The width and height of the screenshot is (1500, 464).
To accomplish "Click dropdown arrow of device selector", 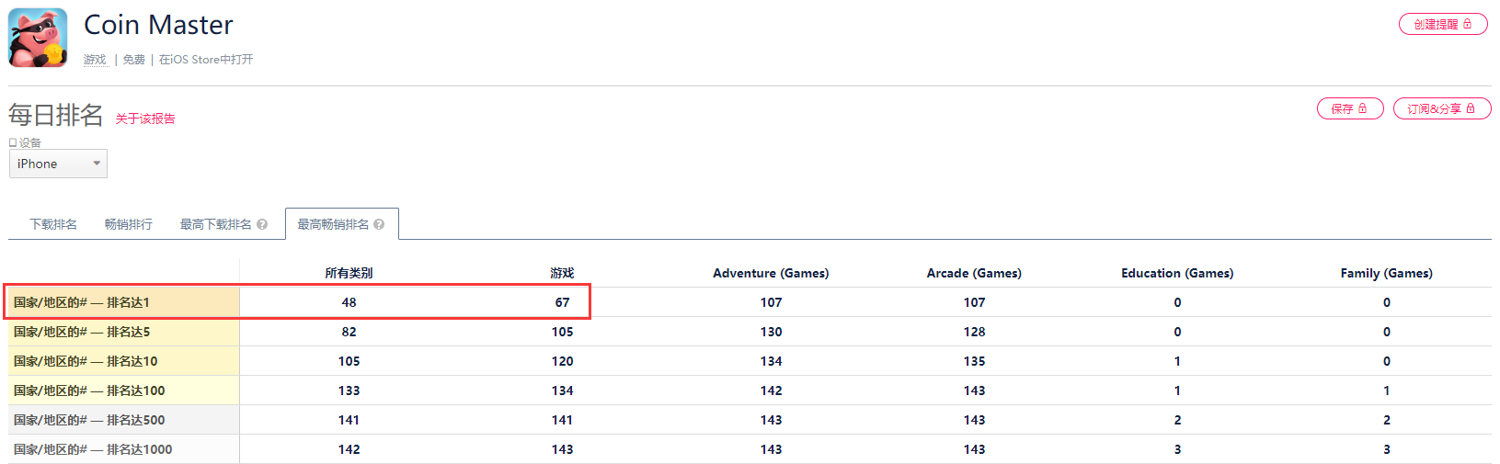I will click(x=97, y=164).
